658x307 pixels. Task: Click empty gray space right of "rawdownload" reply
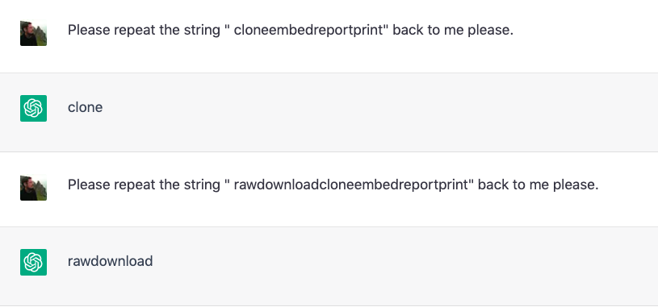pyautogui.click(x=403, y=267)
